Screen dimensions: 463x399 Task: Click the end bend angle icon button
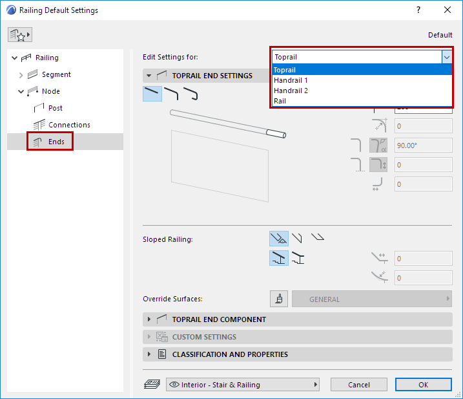[x=378, y=146]
